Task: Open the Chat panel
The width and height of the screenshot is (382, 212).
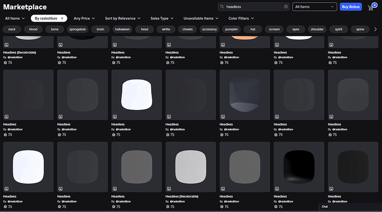Action: (350, 206)
